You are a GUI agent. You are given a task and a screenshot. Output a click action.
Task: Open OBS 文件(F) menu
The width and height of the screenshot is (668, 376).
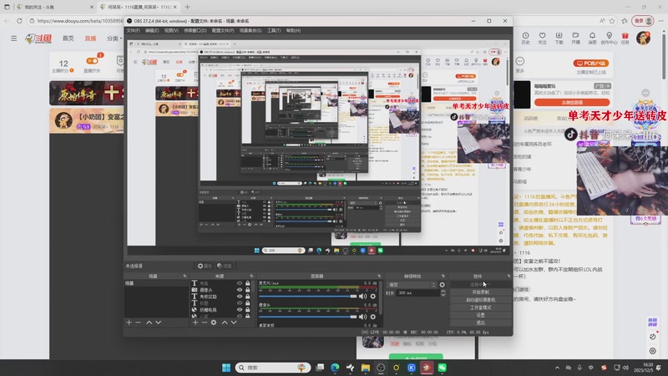(133, 31)
